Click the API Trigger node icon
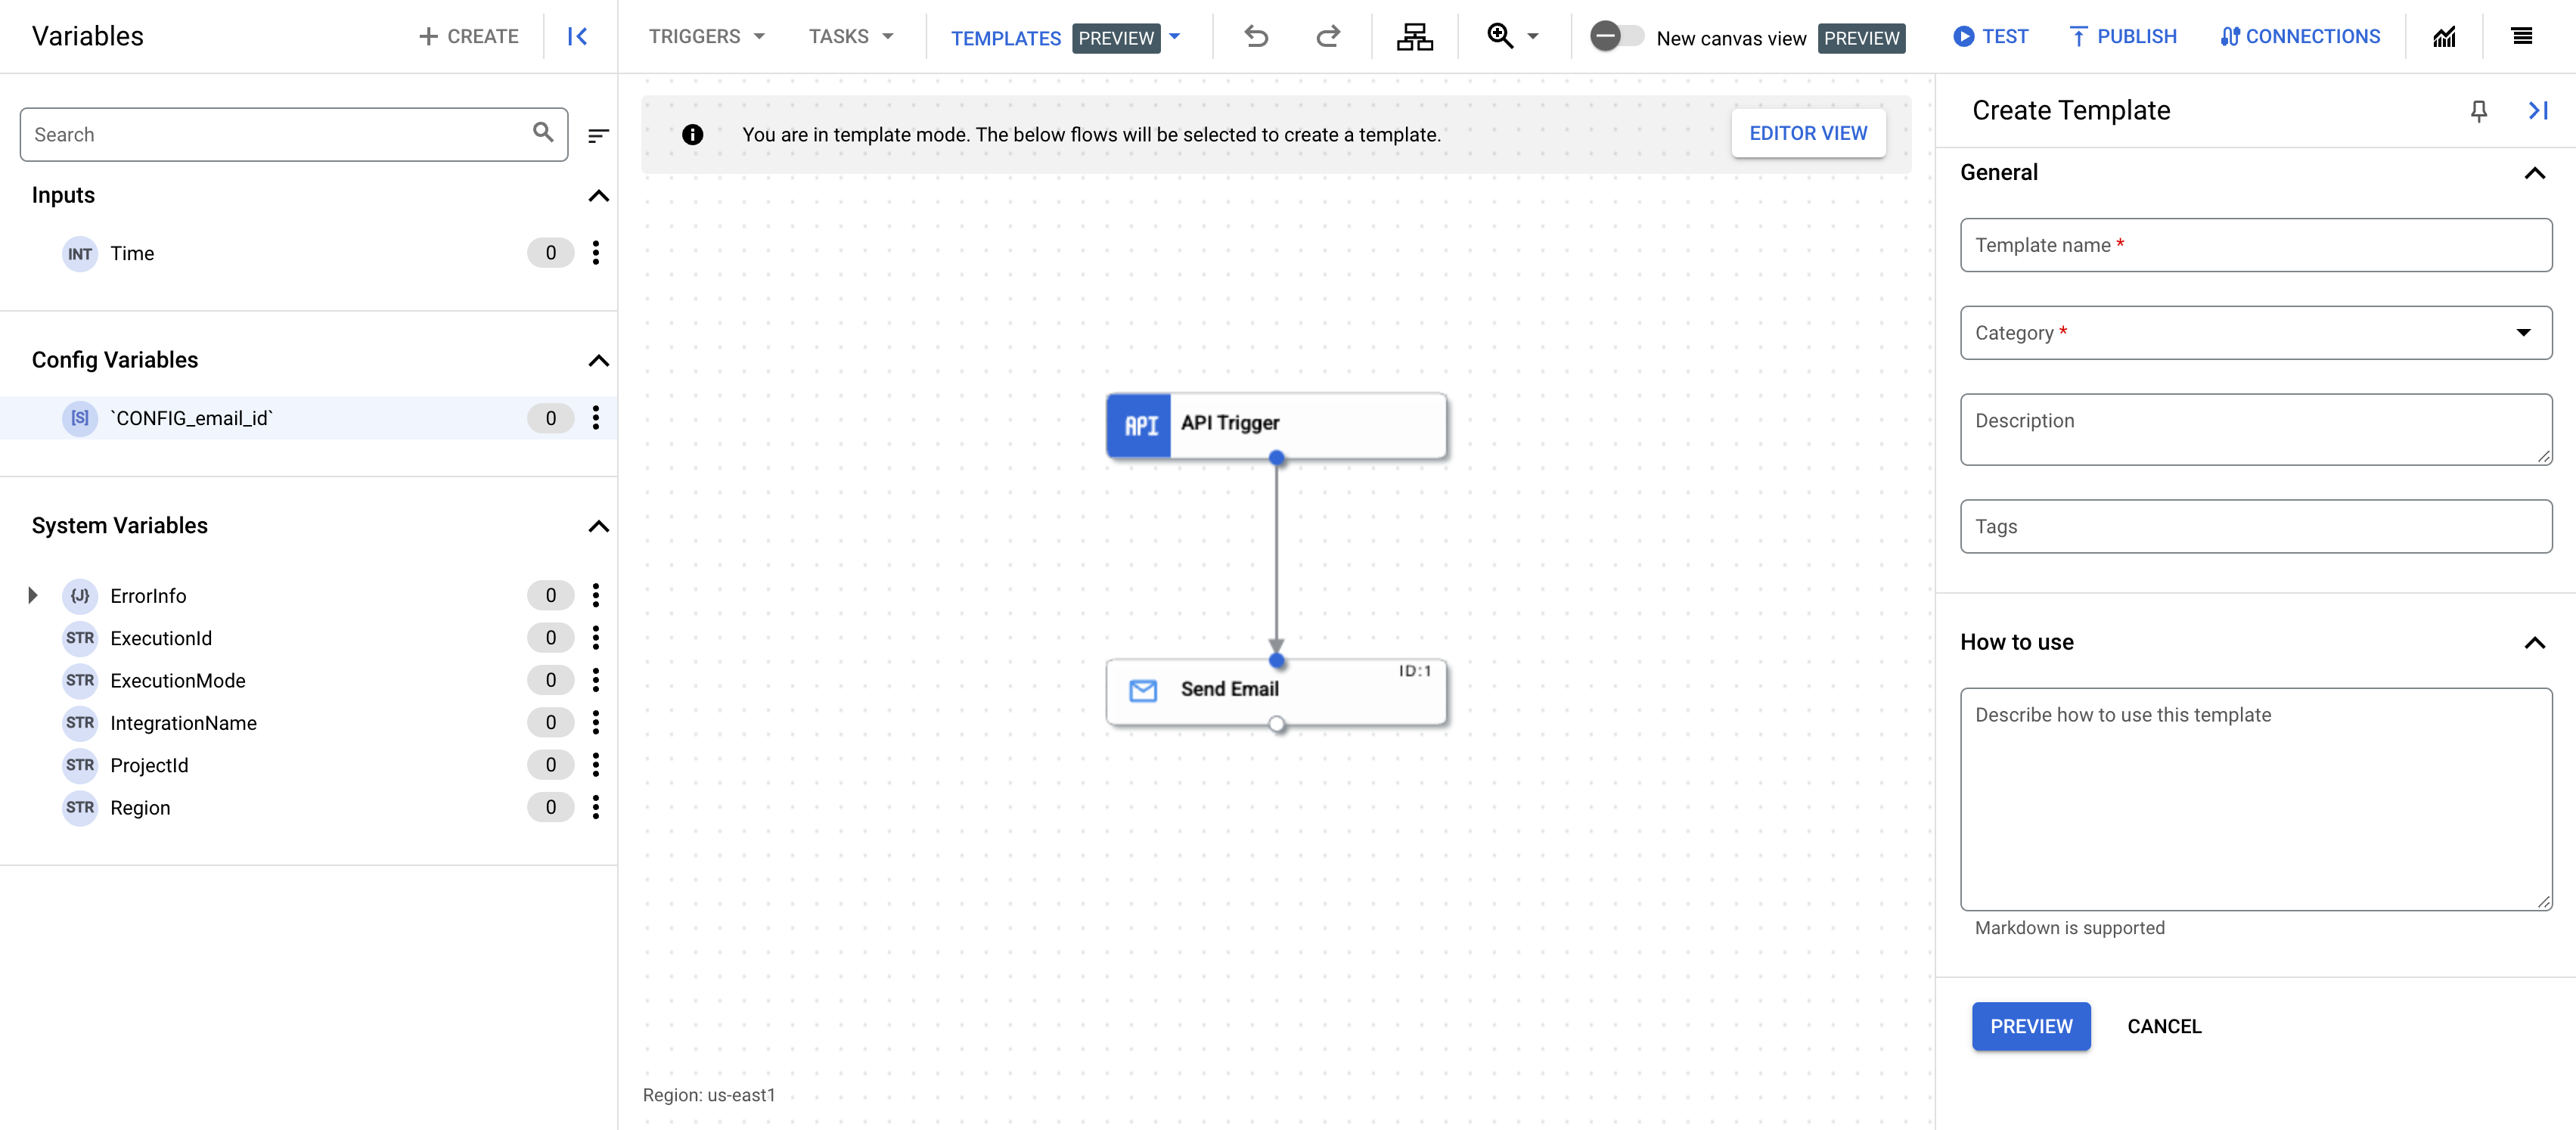Image resolution: width=2576 pixels, height=1130 pixels. 1138,422
